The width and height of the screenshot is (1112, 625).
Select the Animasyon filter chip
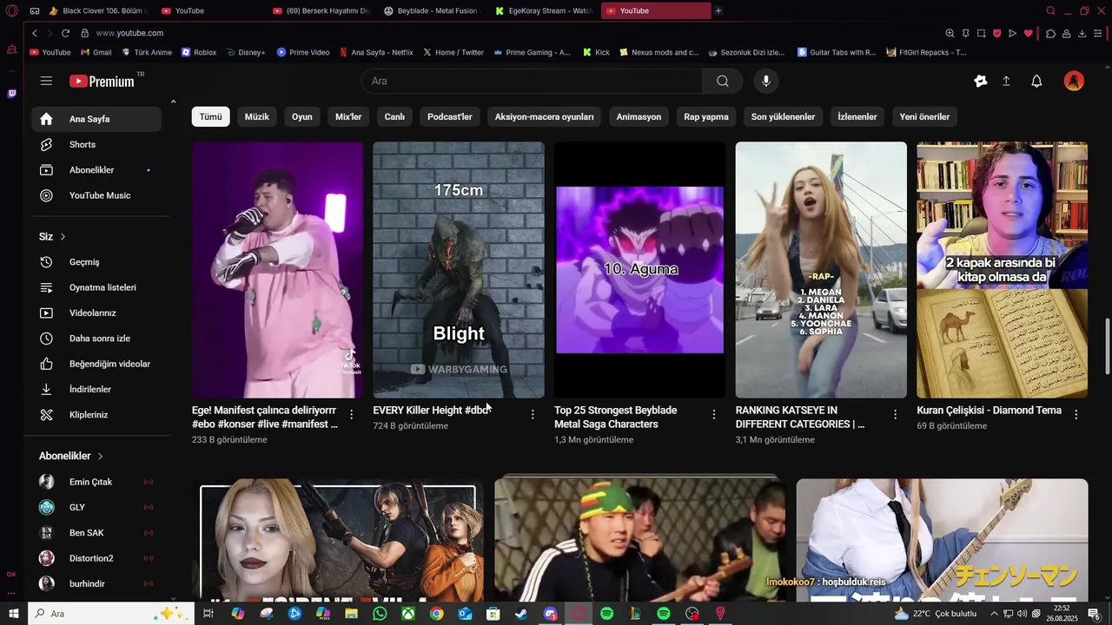639,116
